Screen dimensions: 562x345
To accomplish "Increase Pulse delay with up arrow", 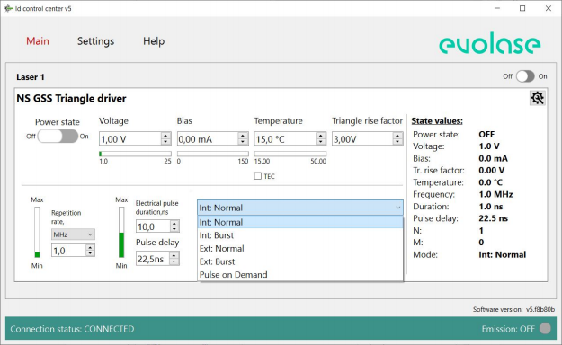I will click(x=174, y=255).
